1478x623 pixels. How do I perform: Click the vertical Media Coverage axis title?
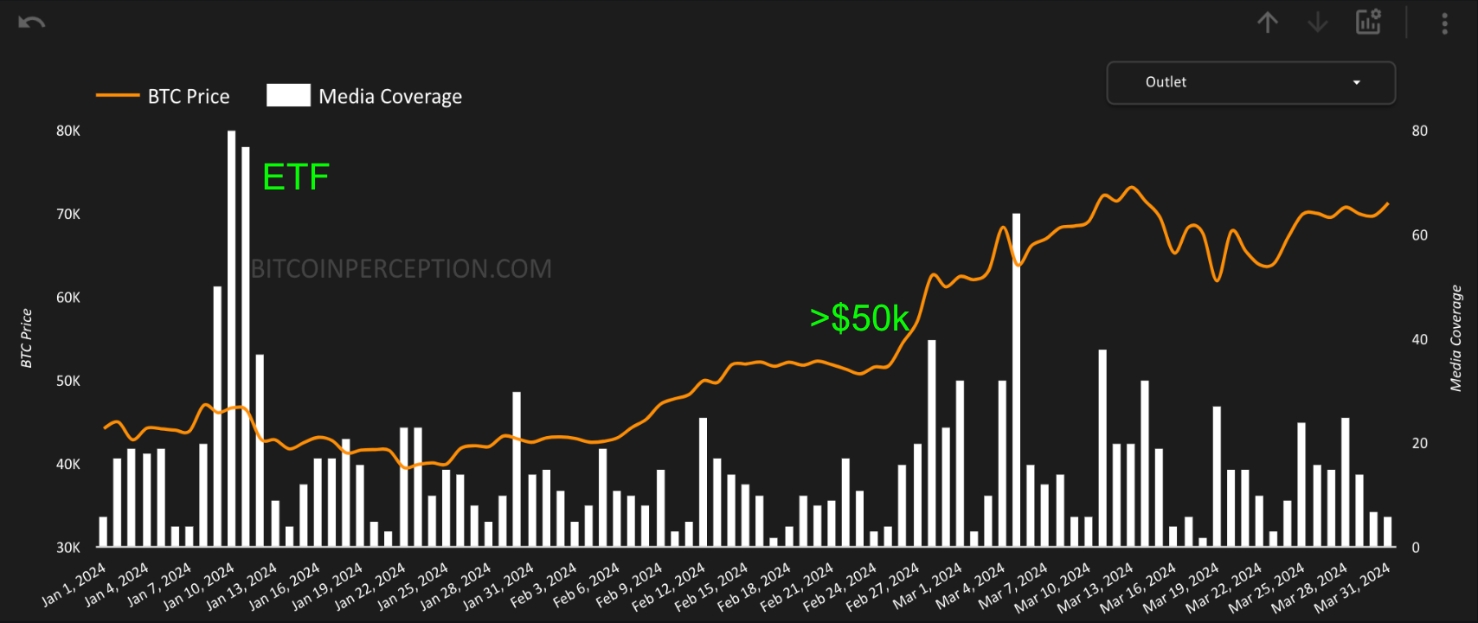pos(1456,338)
